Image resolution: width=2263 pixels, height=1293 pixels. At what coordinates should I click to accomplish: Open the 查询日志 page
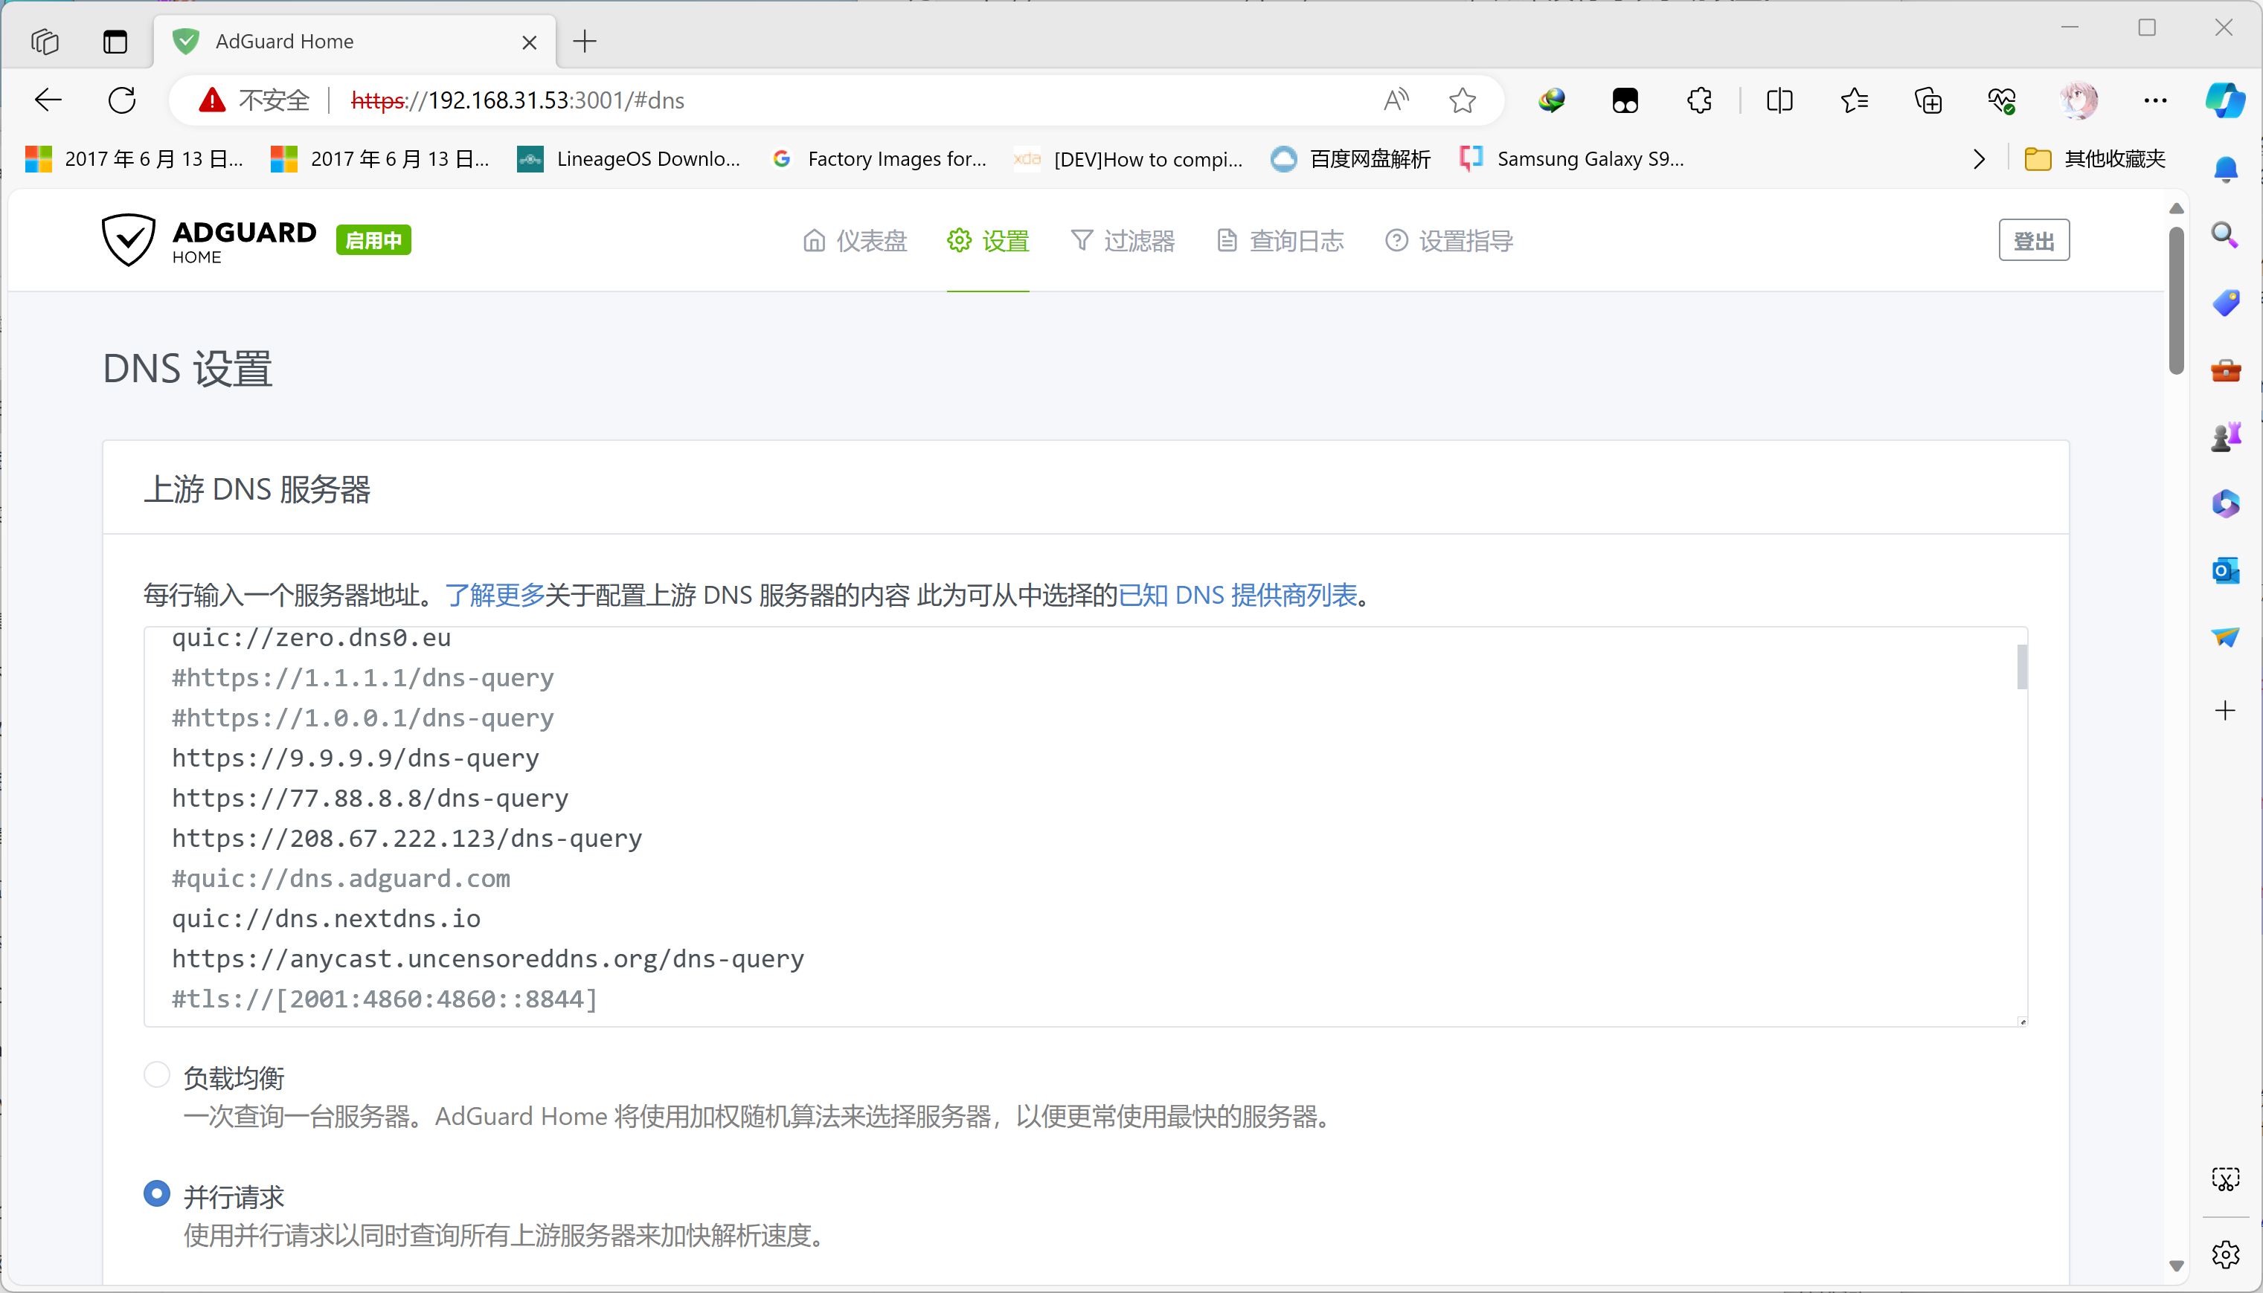1280,239
